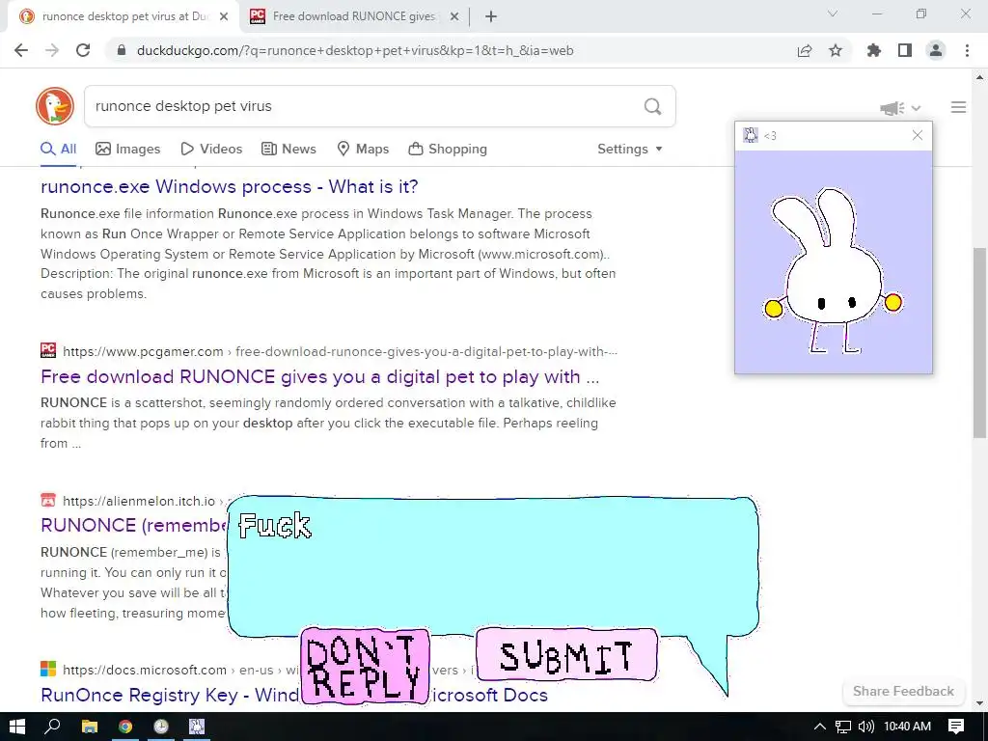Open the megaphone announcements dropdown
The image size is (988, 741).
900,108
